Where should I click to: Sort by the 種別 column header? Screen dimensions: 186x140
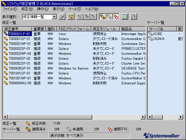51,29
